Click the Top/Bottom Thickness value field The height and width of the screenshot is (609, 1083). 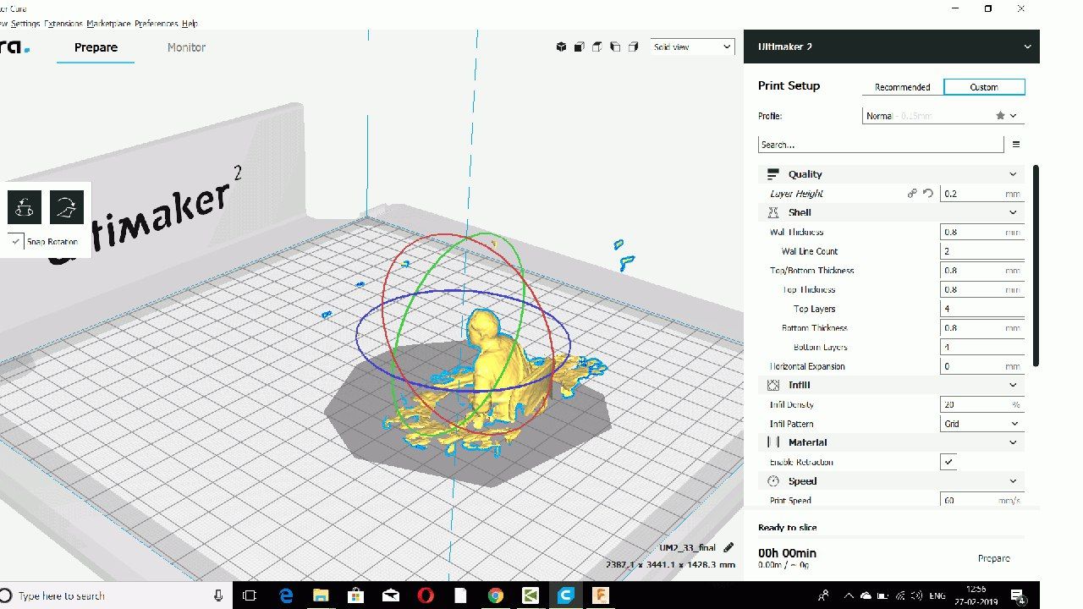coord(982,271)
